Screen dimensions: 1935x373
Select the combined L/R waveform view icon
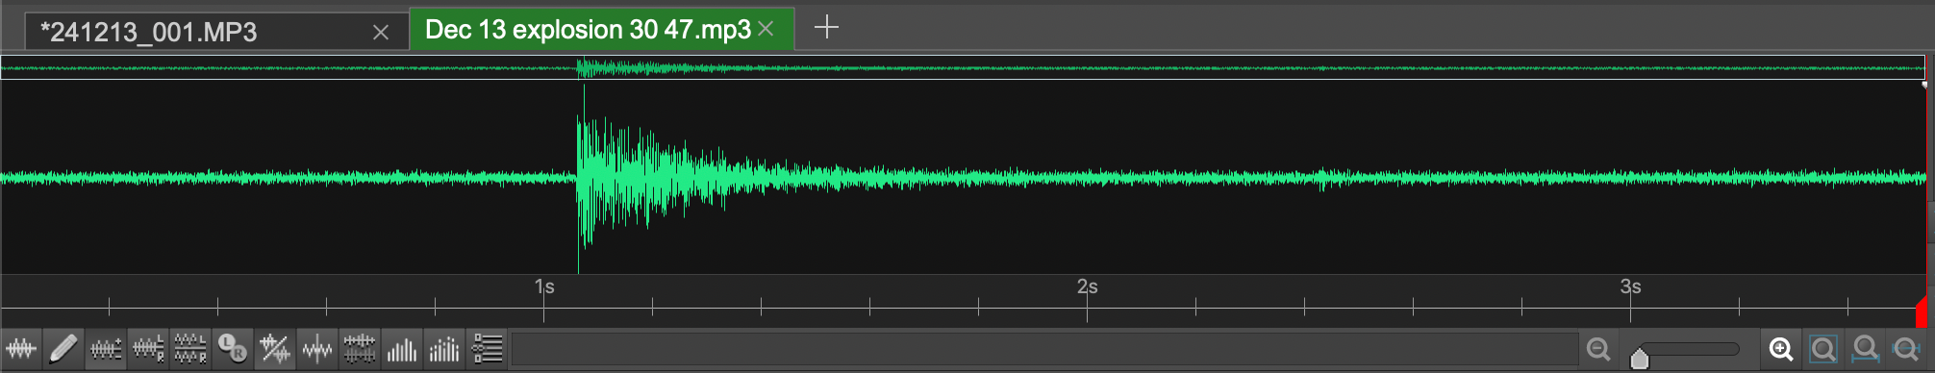tap(148, 349)
